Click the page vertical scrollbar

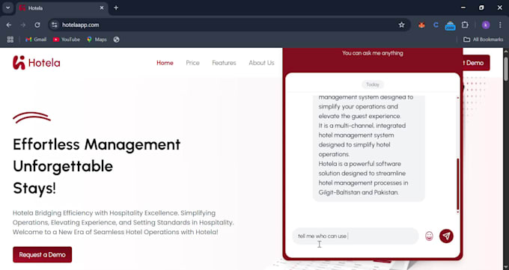coord(506,70)
